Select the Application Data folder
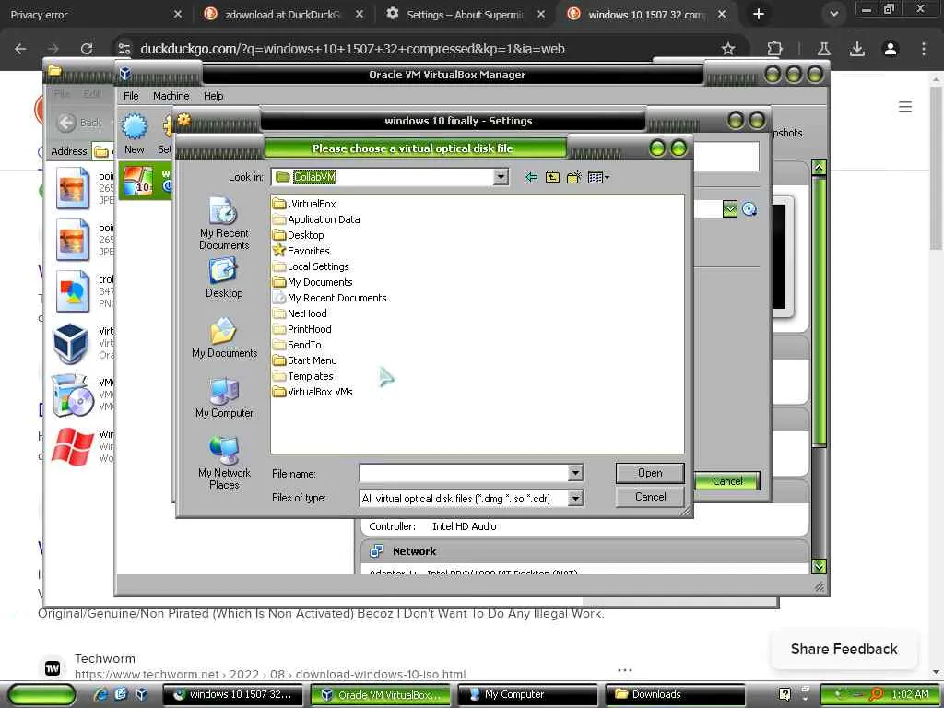Screen dimensions: 944x708 coord(316,219)
